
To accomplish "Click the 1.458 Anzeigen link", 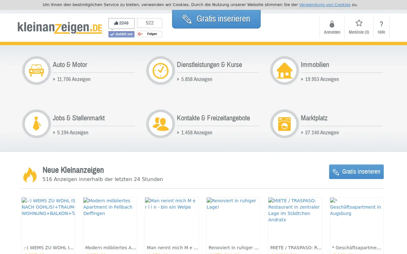I will point(197,132).
